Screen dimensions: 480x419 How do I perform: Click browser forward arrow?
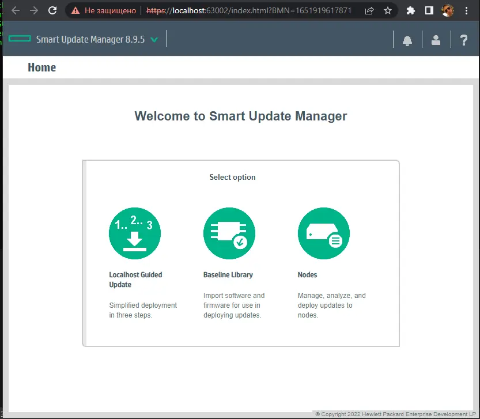34,10
